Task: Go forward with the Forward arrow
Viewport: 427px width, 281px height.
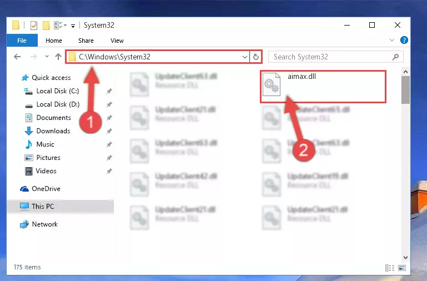Action: [33, 57]
